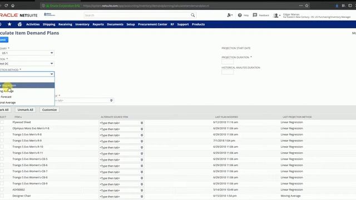Click the search magnifier icon
The width and height of the screenshot is (356, 200).
(x=193, y=15)
